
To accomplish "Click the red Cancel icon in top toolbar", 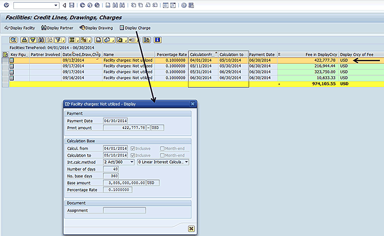I will 97,5.
